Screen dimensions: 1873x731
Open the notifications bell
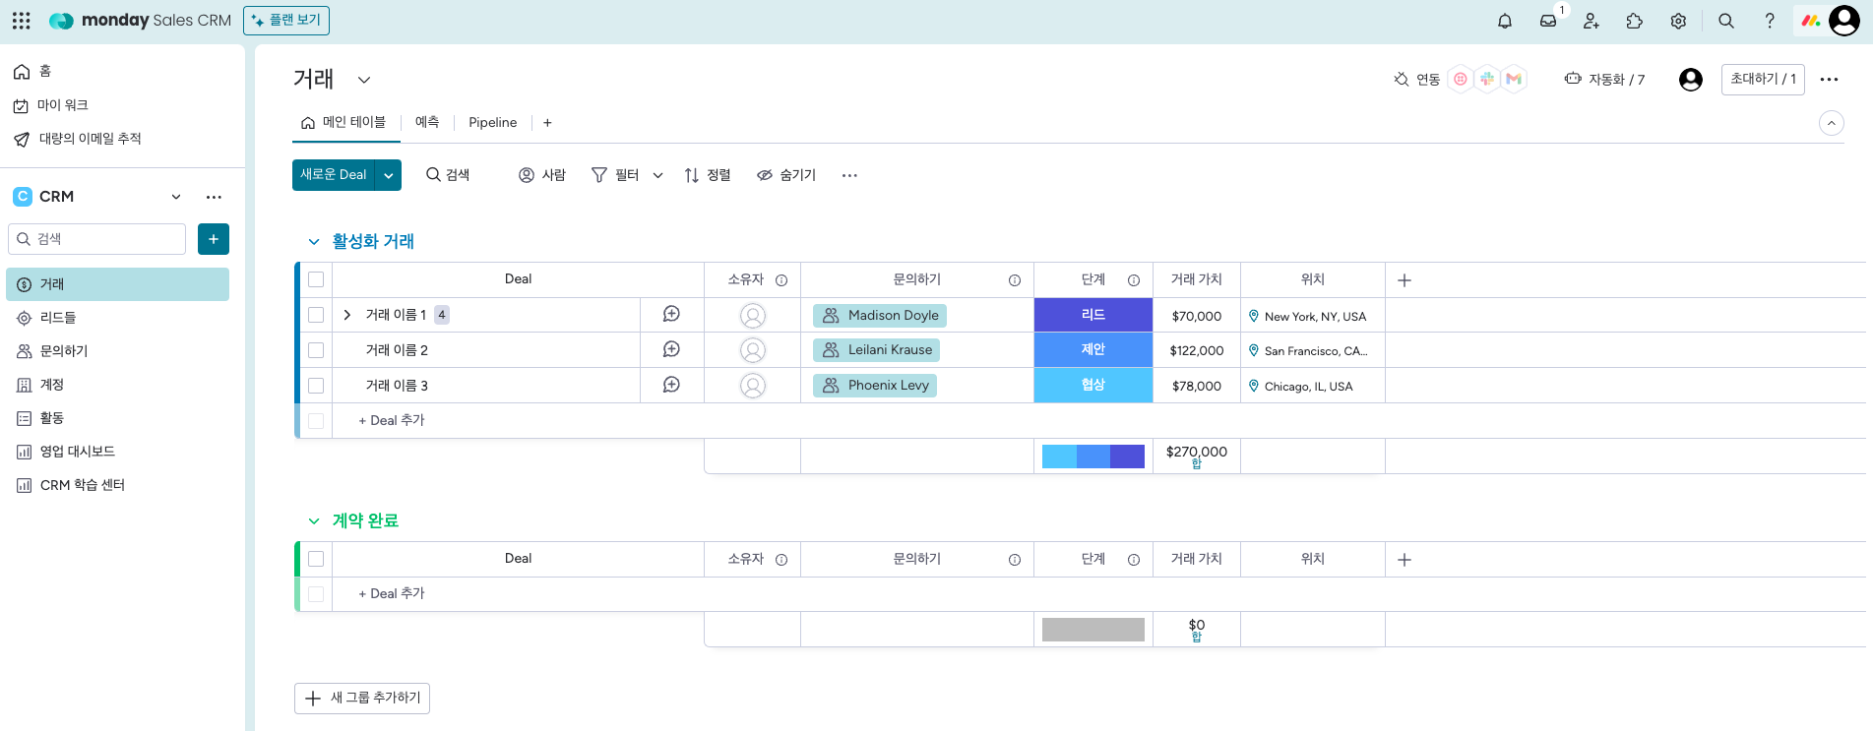[1504, 21]
